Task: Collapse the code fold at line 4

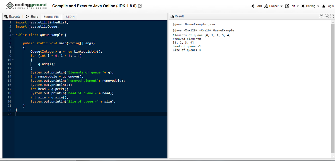Action: [x=12, y=35]
